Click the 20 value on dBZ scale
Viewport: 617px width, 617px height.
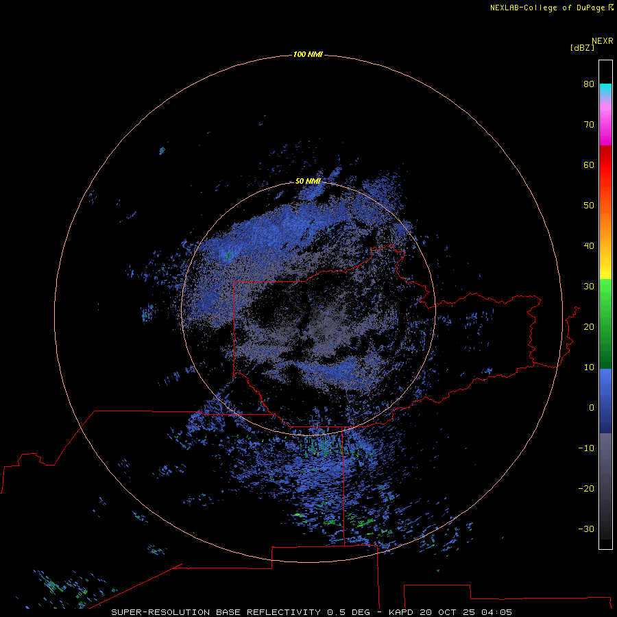(x=589, y=327)
